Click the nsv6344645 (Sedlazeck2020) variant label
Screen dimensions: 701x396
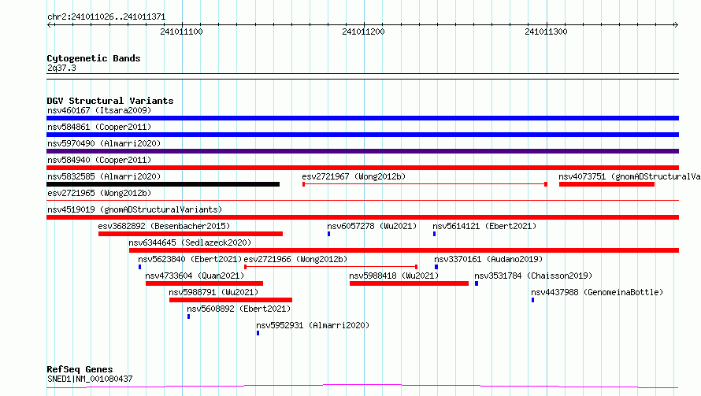[190, 242]
